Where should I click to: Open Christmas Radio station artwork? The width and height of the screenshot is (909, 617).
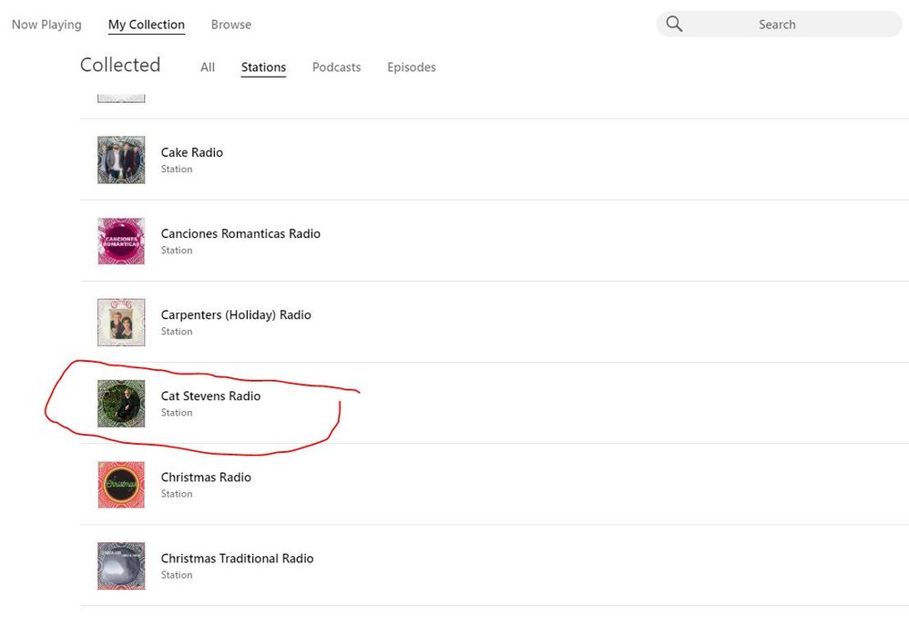(x=121, y=485)
